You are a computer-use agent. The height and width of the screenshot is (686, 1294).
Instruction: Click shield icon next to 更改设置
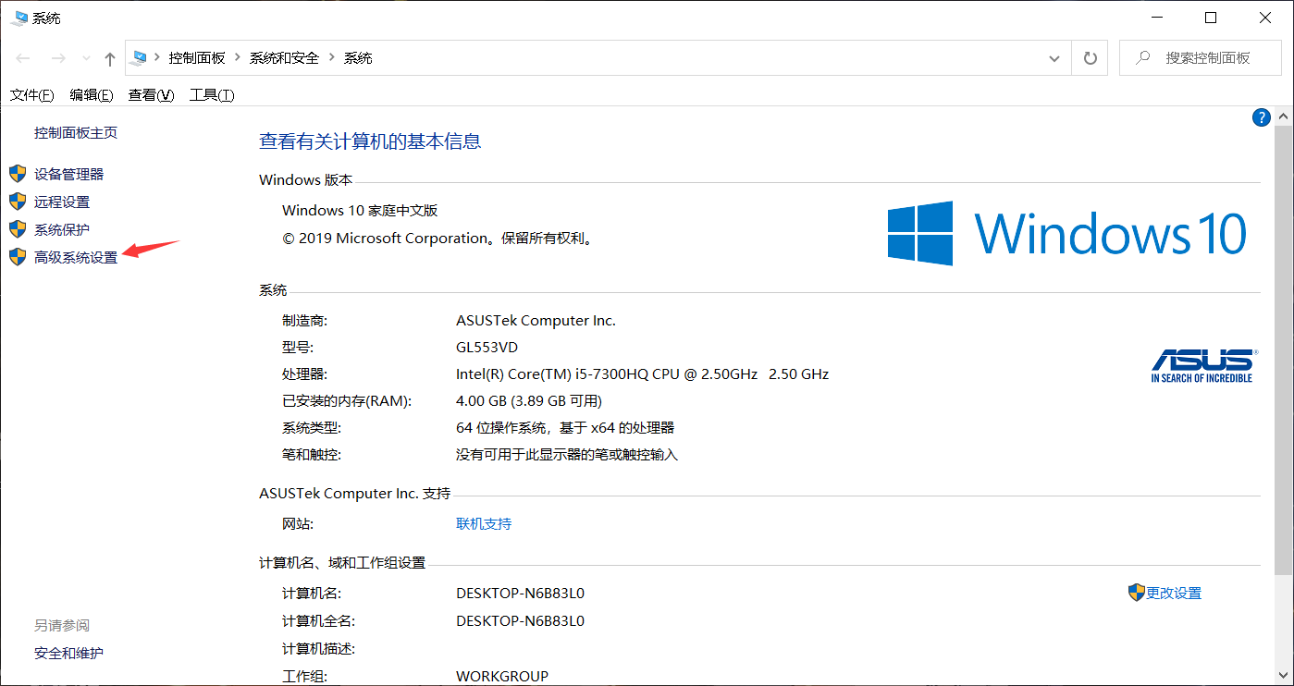[x=1137, y=593]
